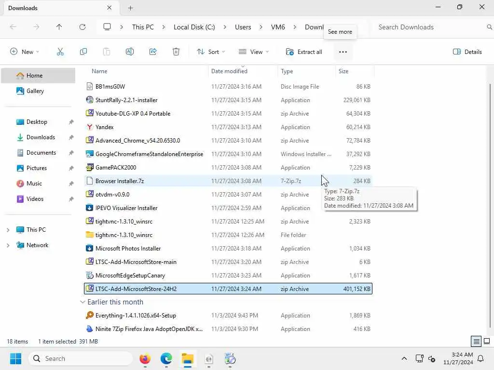
Task: Open See more ellipsis menu
Action: click(343, 52)
